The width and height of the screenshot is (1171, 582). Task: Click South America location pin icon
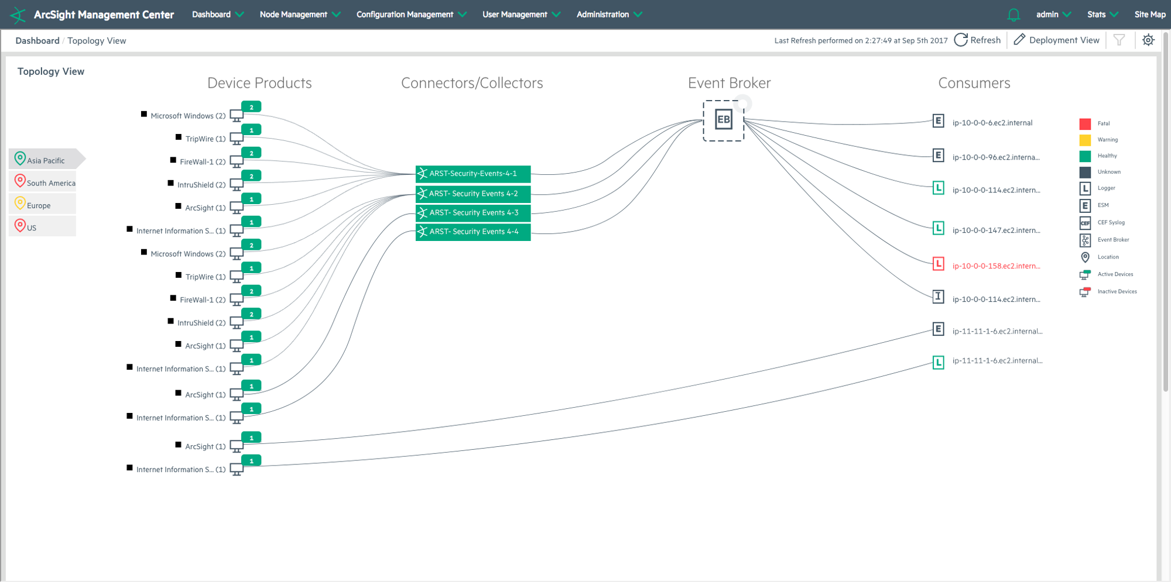click(20, 181)
